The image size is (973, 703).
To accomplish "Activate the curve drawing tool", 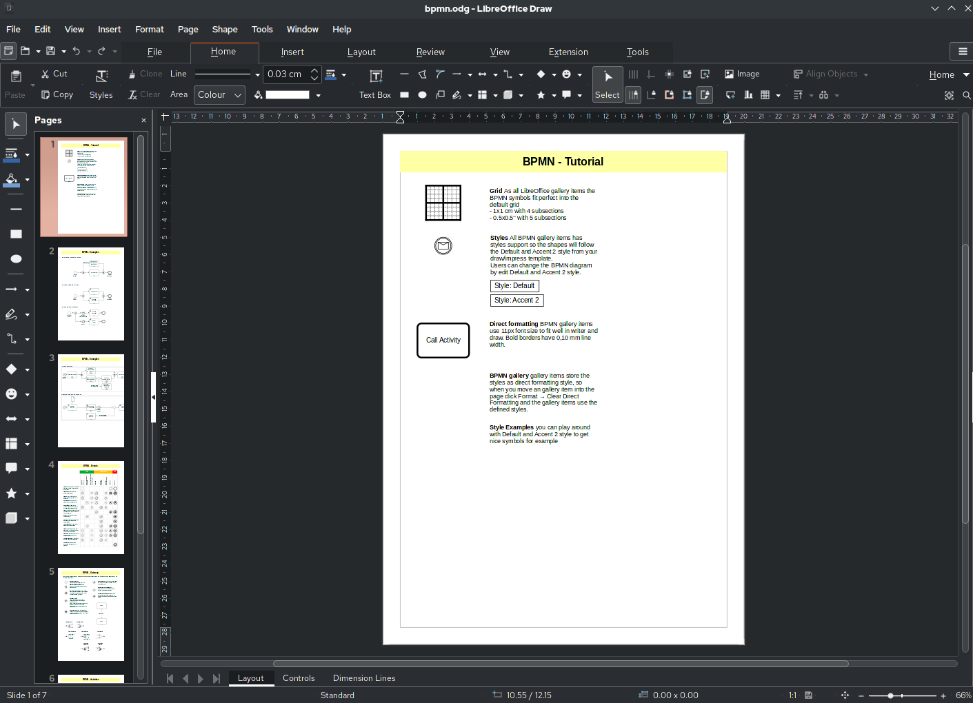I will pyautogui.click(x=439, y=74).
